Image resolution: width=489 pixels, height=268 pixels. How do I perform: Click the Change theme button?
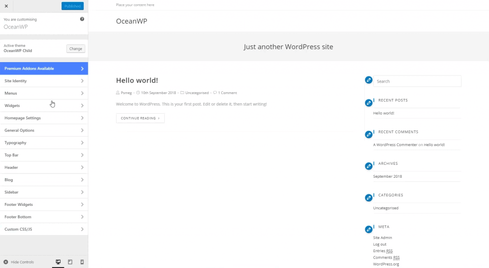click(75, 49)
